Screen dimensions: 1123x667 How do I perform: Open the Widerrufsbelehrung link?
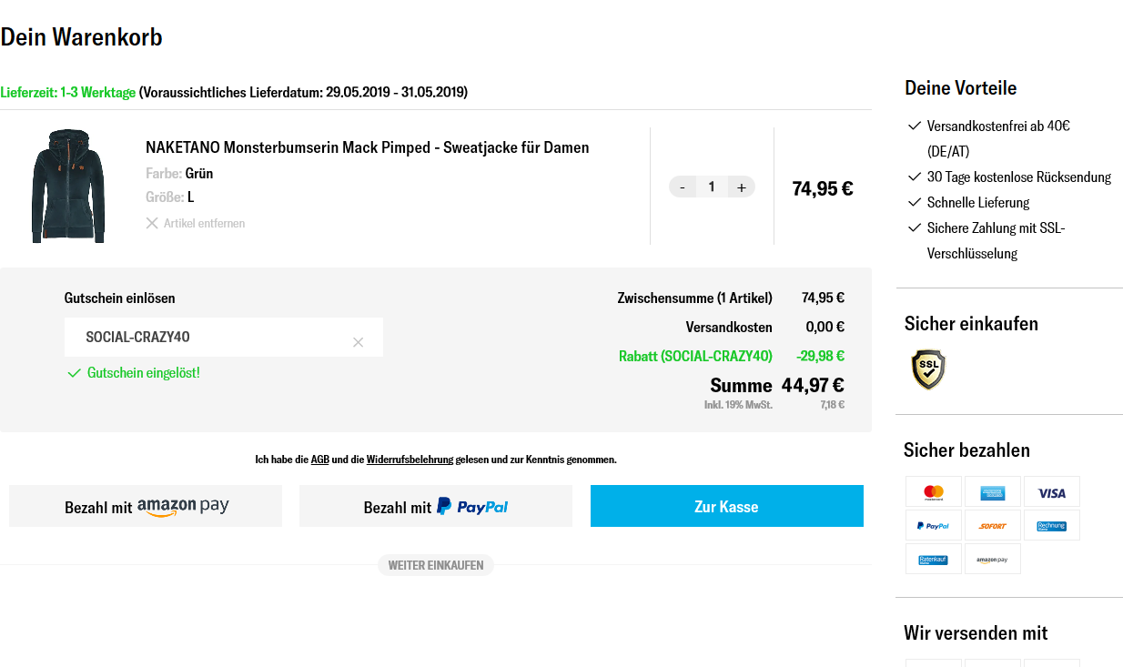pos(410,460)
